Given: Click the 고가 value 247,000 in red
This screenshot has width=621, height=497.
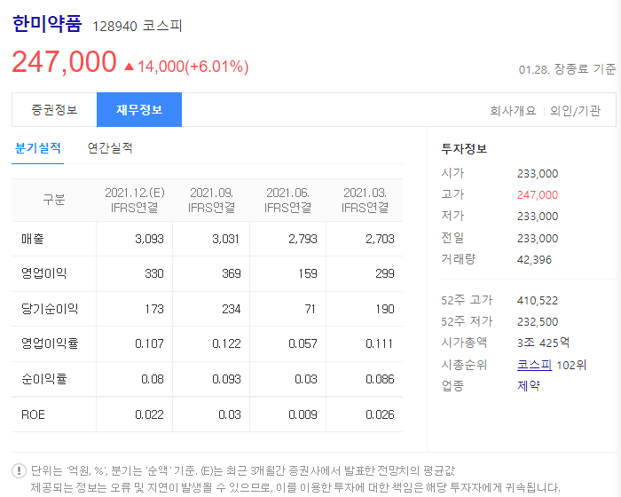Looking at the screenshot, I should [x=538, y=194].
